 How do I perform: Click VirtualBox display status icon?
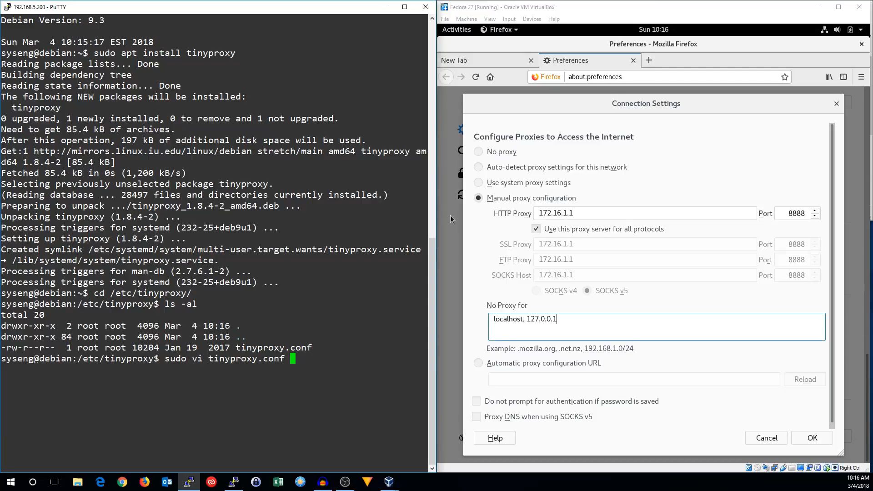point(800,468)
